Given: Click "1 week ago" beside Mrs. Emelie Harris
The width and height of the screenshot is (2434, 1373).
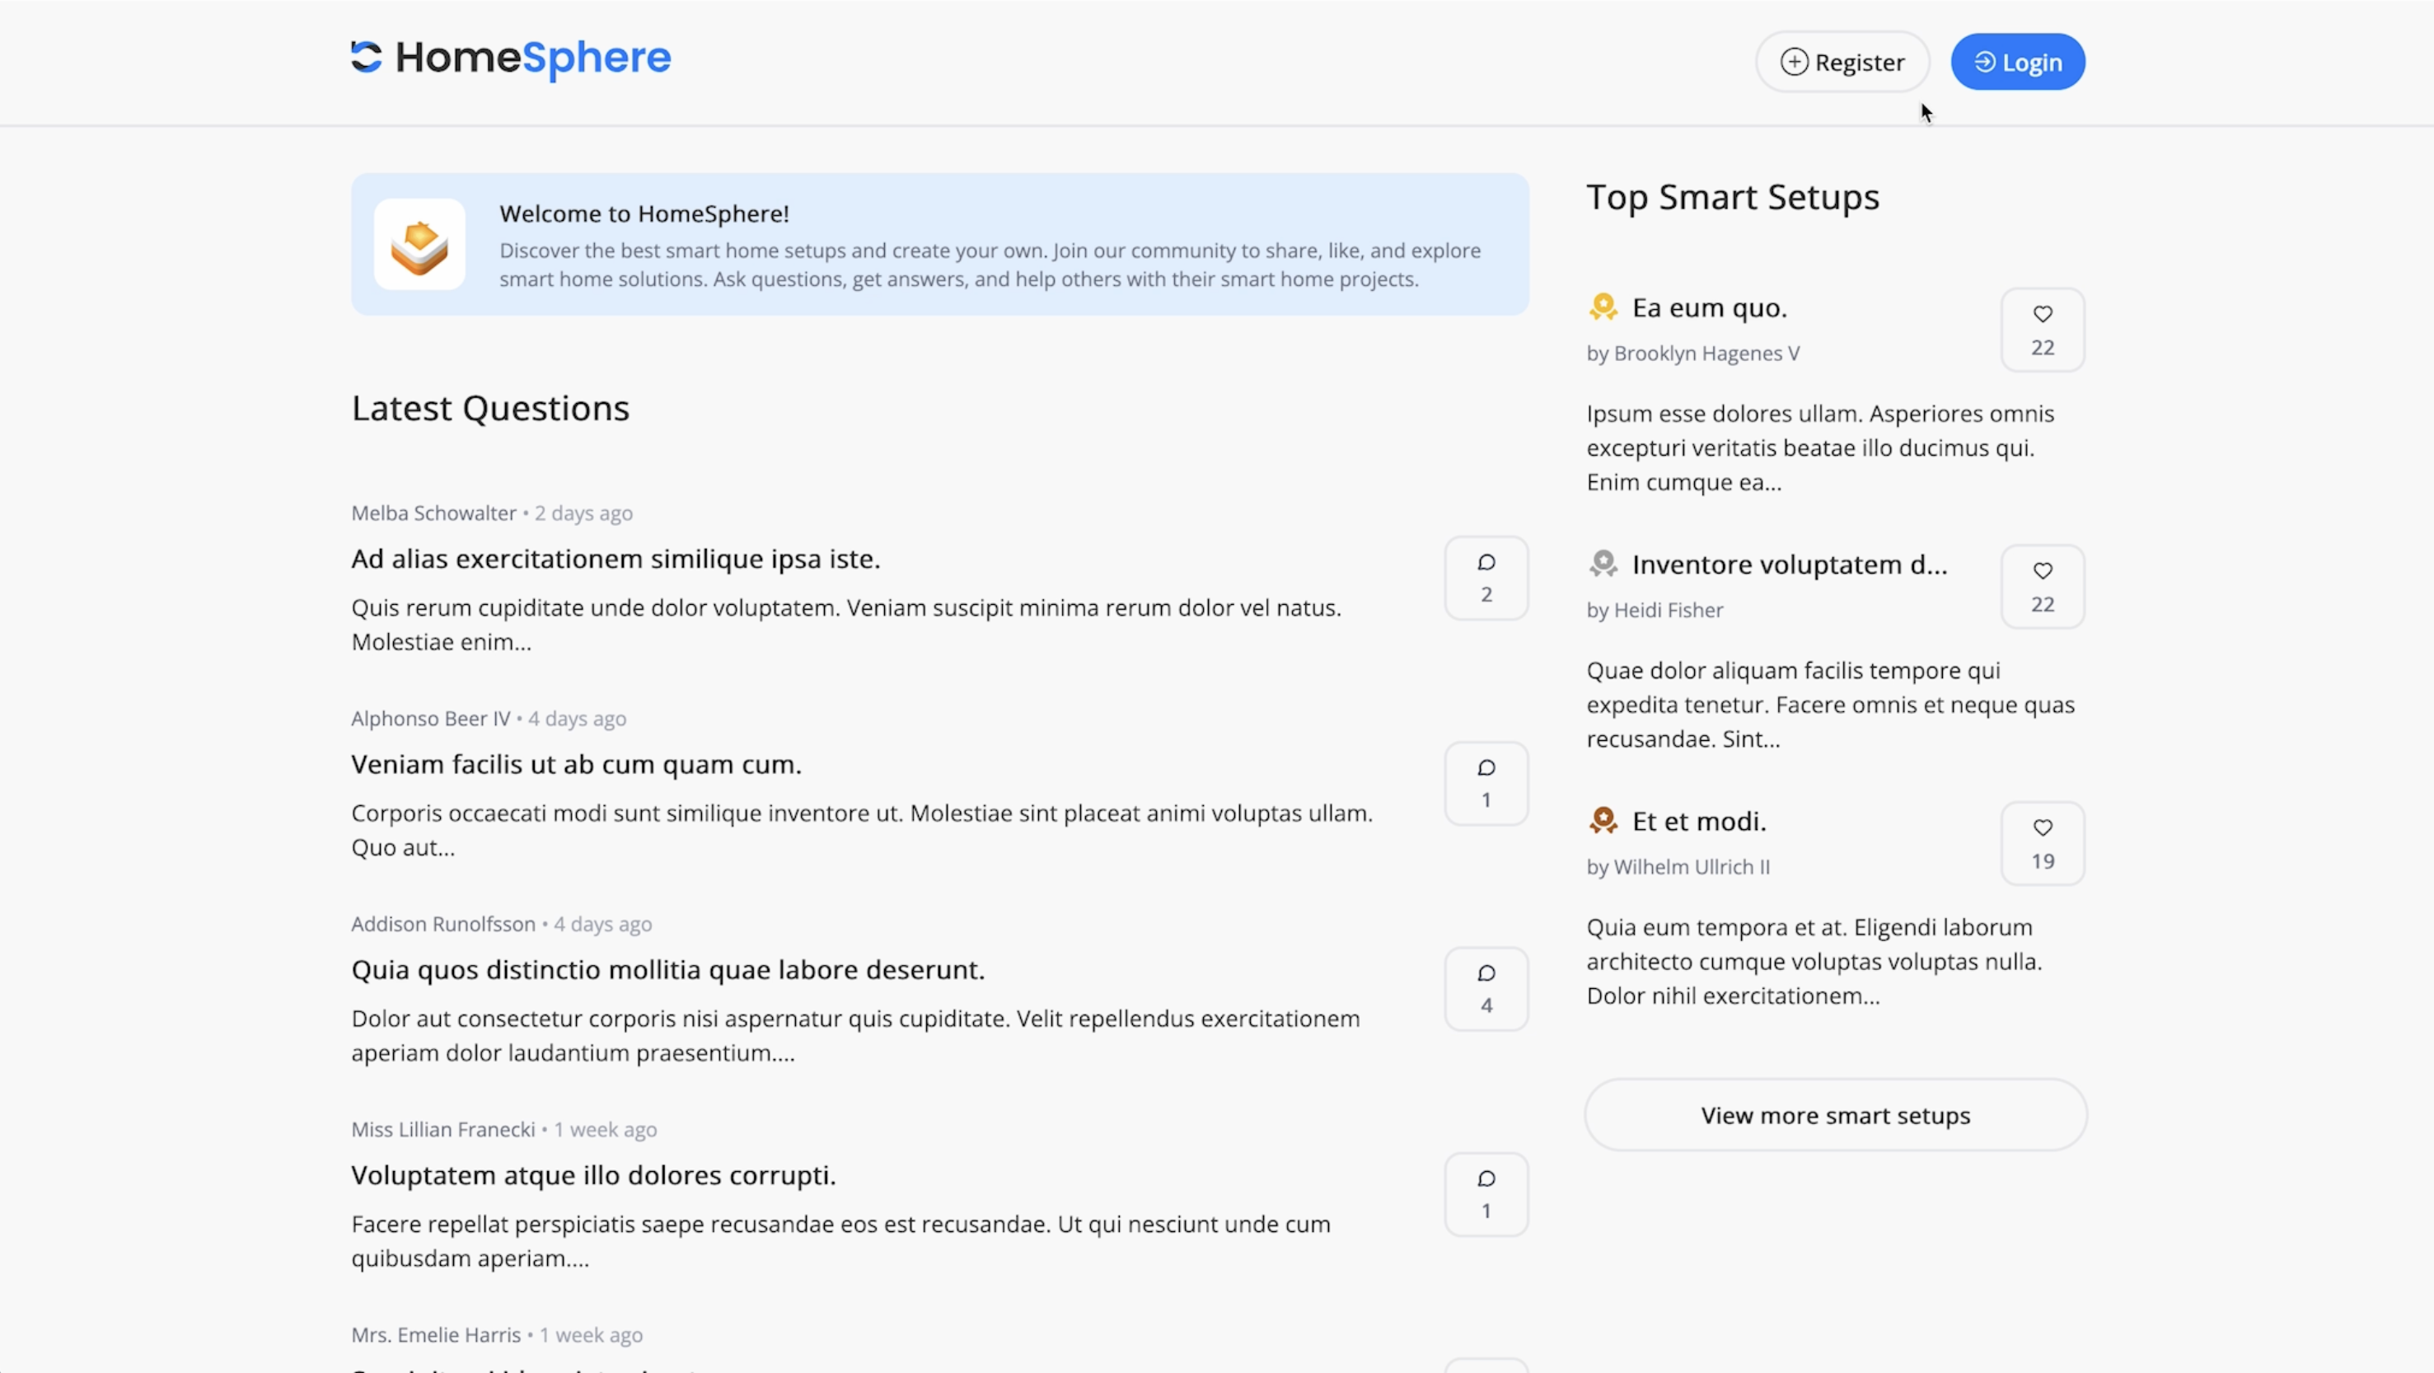Looking at the screenshot, I should [592, 1335].
